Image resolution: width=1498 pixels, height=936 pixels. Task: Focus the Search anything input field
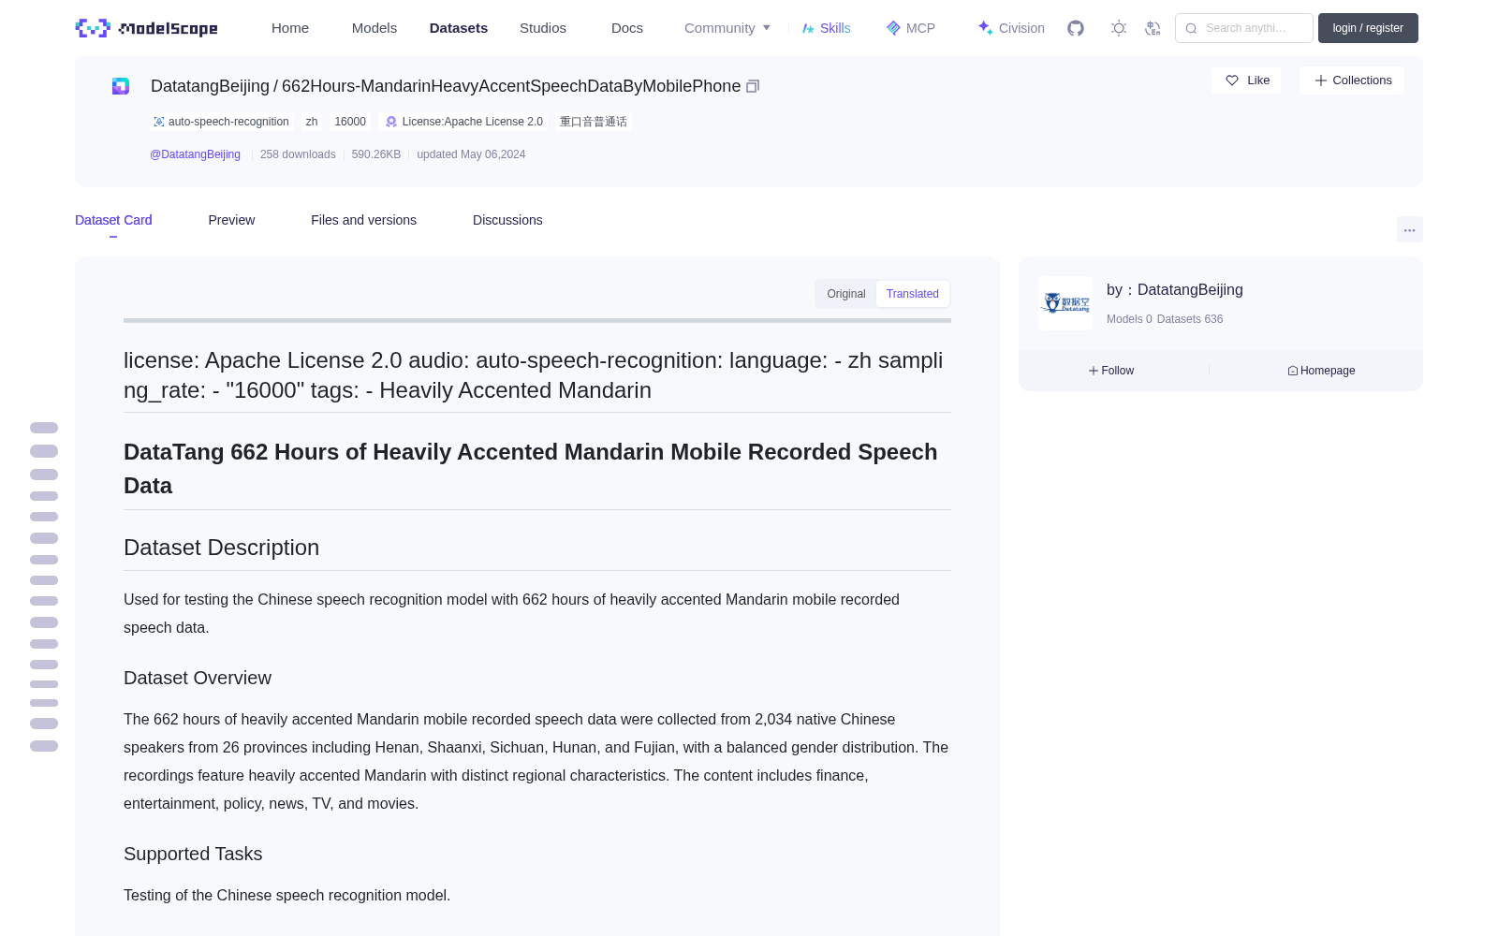click(x=1244, y=28)
